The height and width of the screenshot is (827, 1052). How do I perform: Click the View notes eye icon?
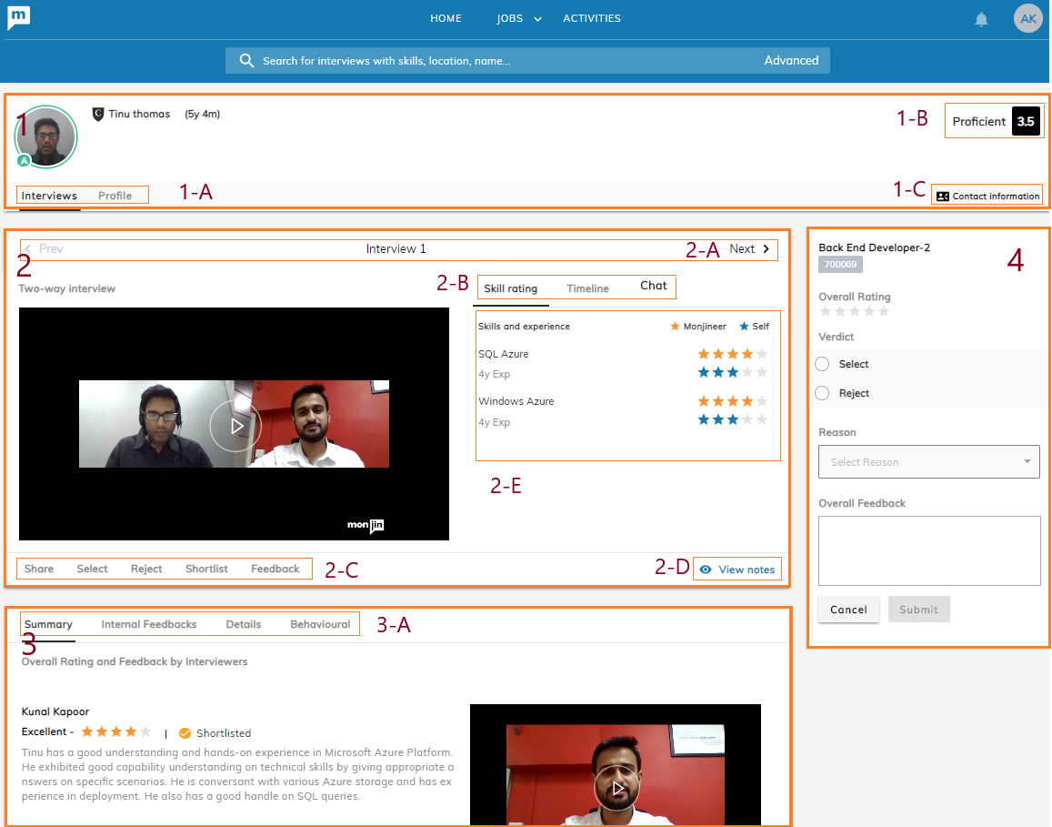pos(706,570)
